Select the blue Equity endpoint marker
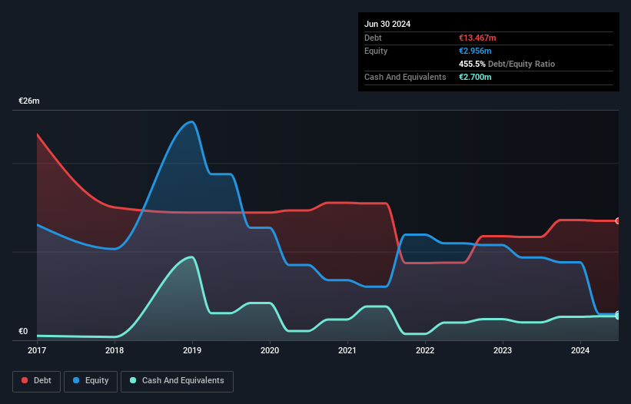Screen dimensions: 631x404 [618, 313]
